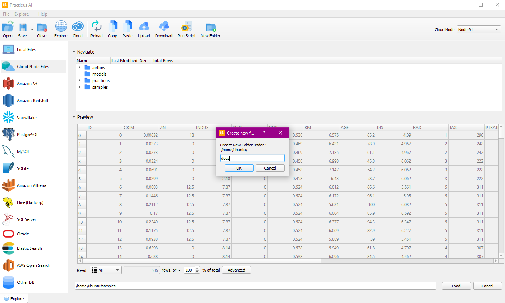Open the Read rows All dropdown
The width and height of the screenshot is (505, 303).
click(105, 270)
